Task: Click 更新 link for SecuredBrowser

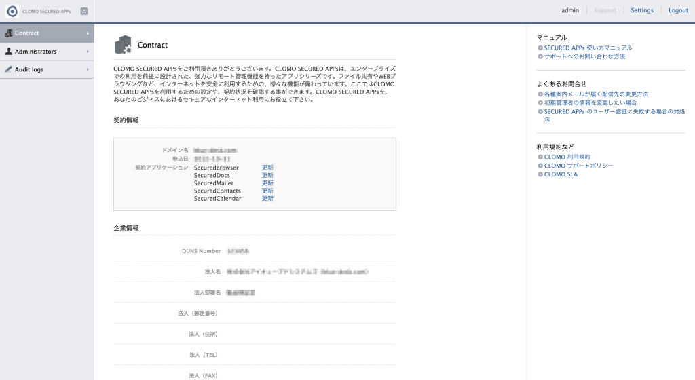Action: (267, 168)
